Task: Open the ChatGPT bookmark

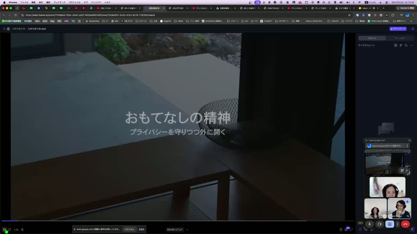Action: click(x=266, y=21)
